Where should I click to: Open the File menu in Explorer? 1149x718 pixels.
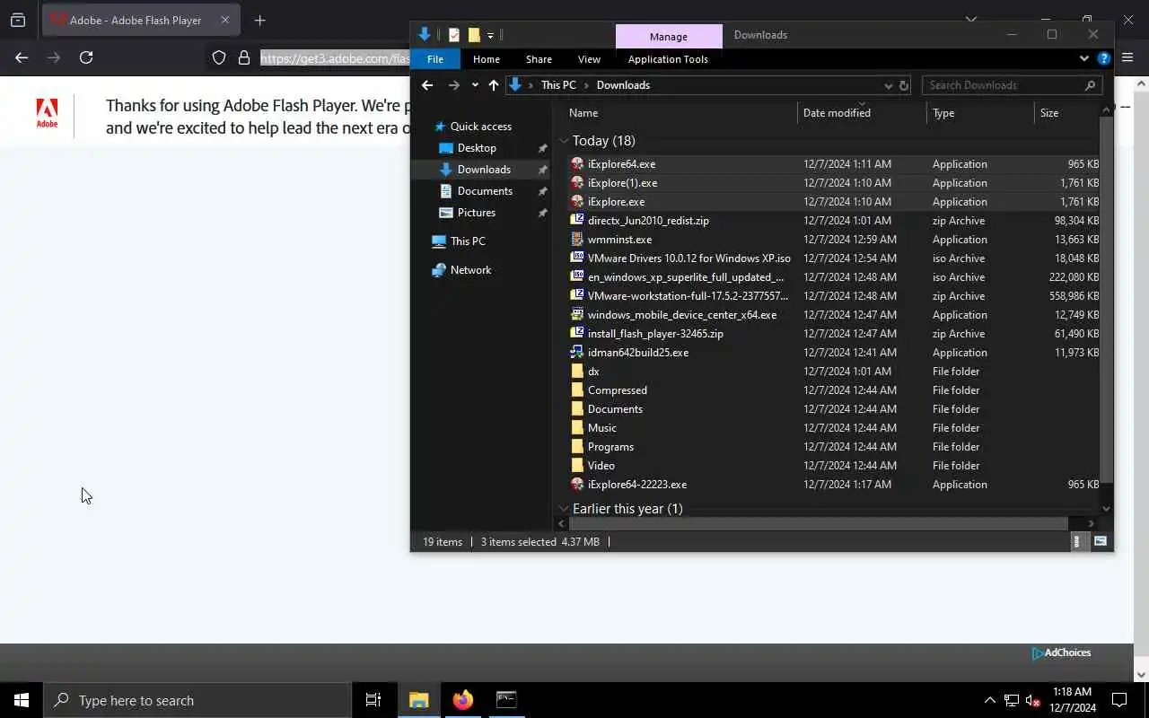[x=435, y=59]
